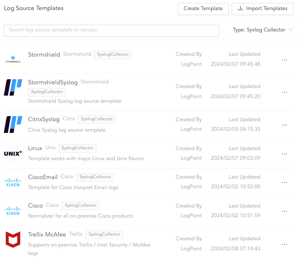
Task: Click the timestamp 2024/02/05 04:15:35
Action: pos(235,129)
